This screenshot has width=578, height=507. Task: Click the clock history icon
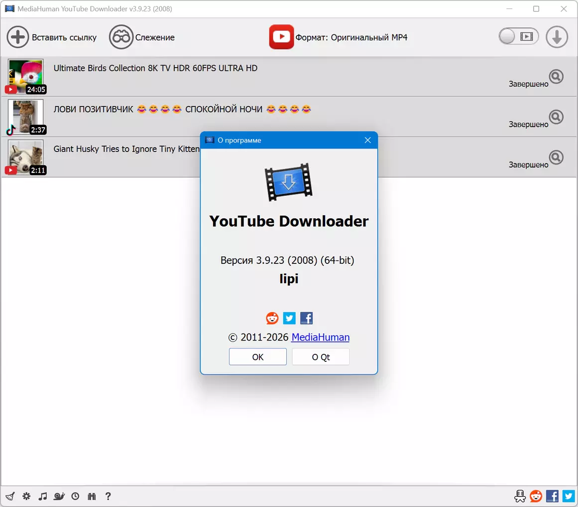[75, 497]
